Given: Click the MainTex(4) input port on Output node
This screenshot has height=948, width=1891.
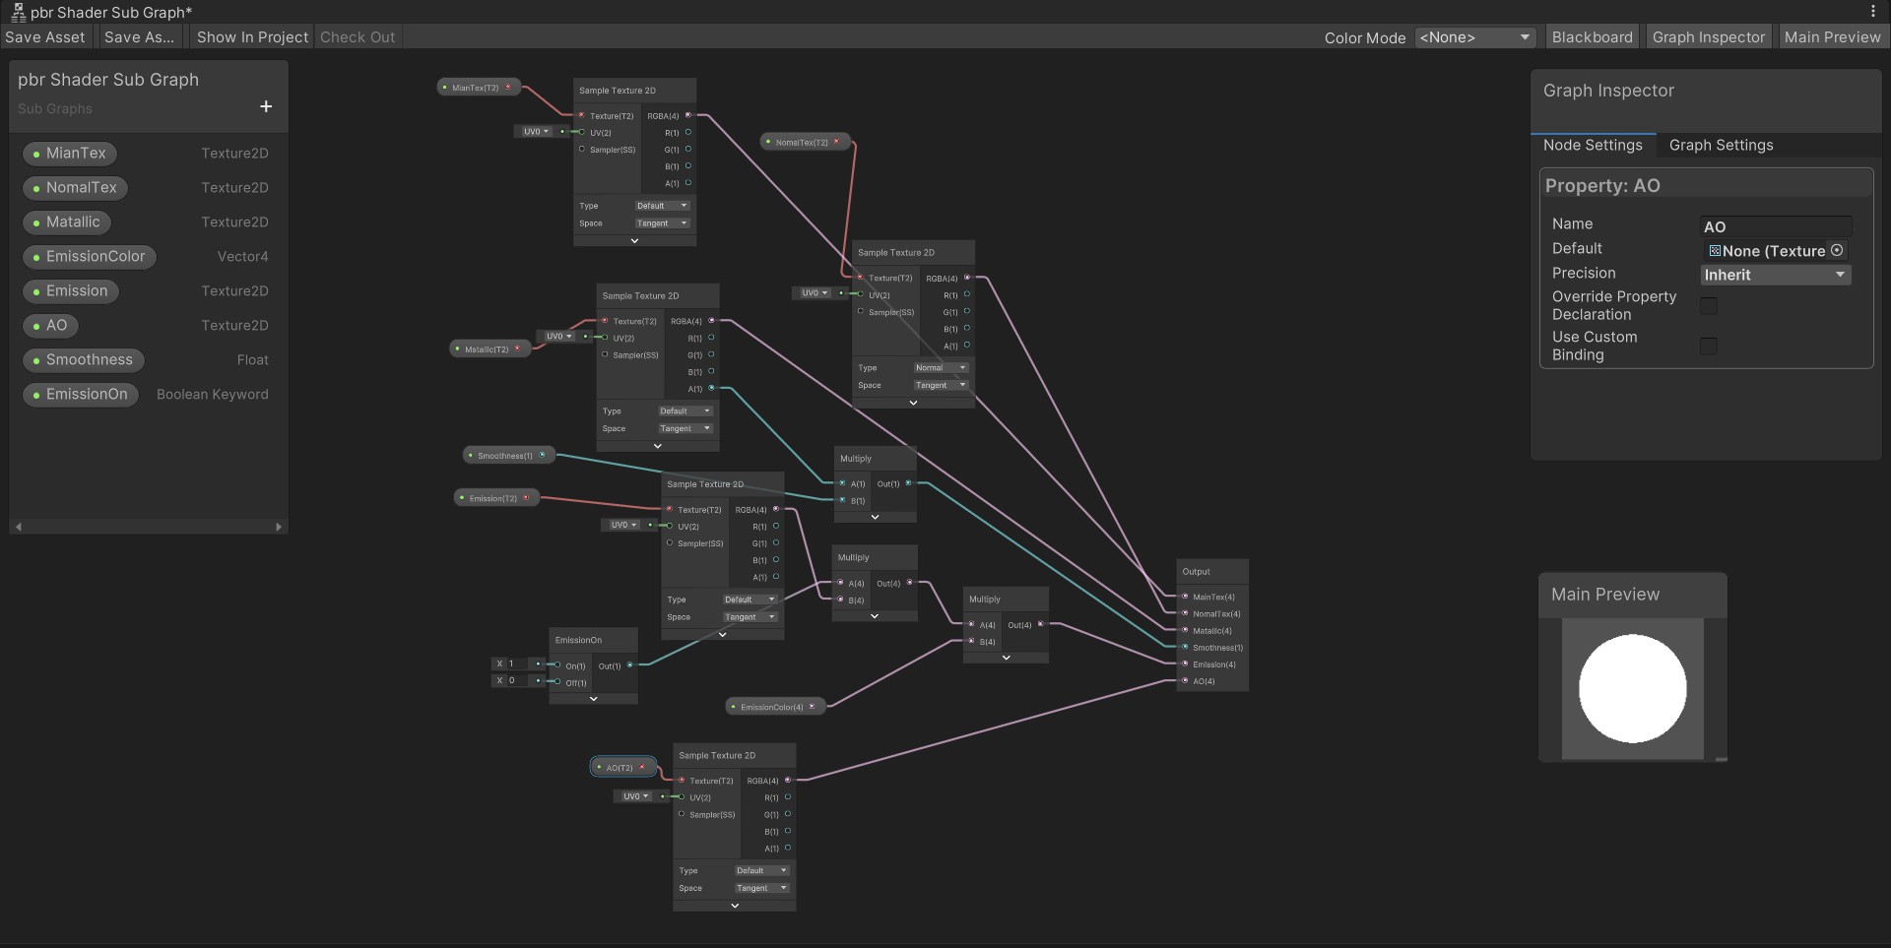Looking at the screenshot, I should click(1185, 597).
